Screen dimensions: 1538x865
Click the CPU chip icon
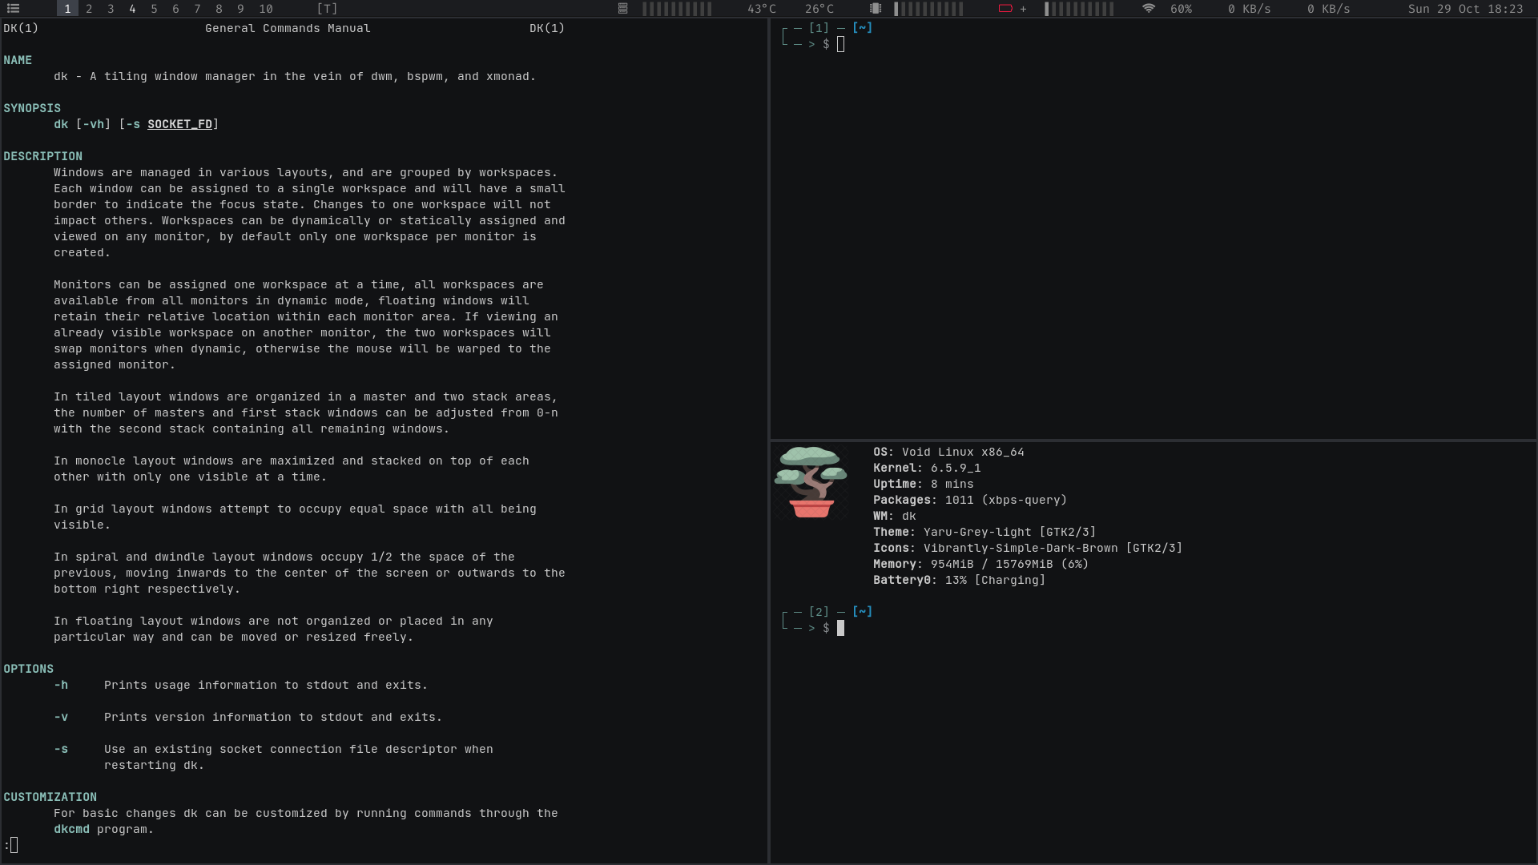click(876, 9)
